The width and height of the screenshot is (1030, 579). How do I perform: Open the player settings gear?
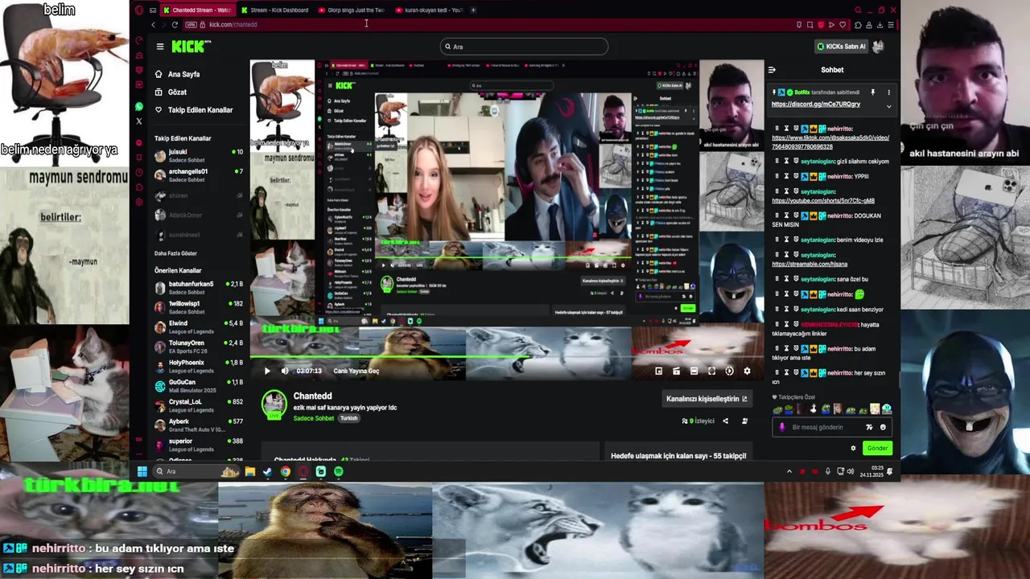[x=747, y=371]
